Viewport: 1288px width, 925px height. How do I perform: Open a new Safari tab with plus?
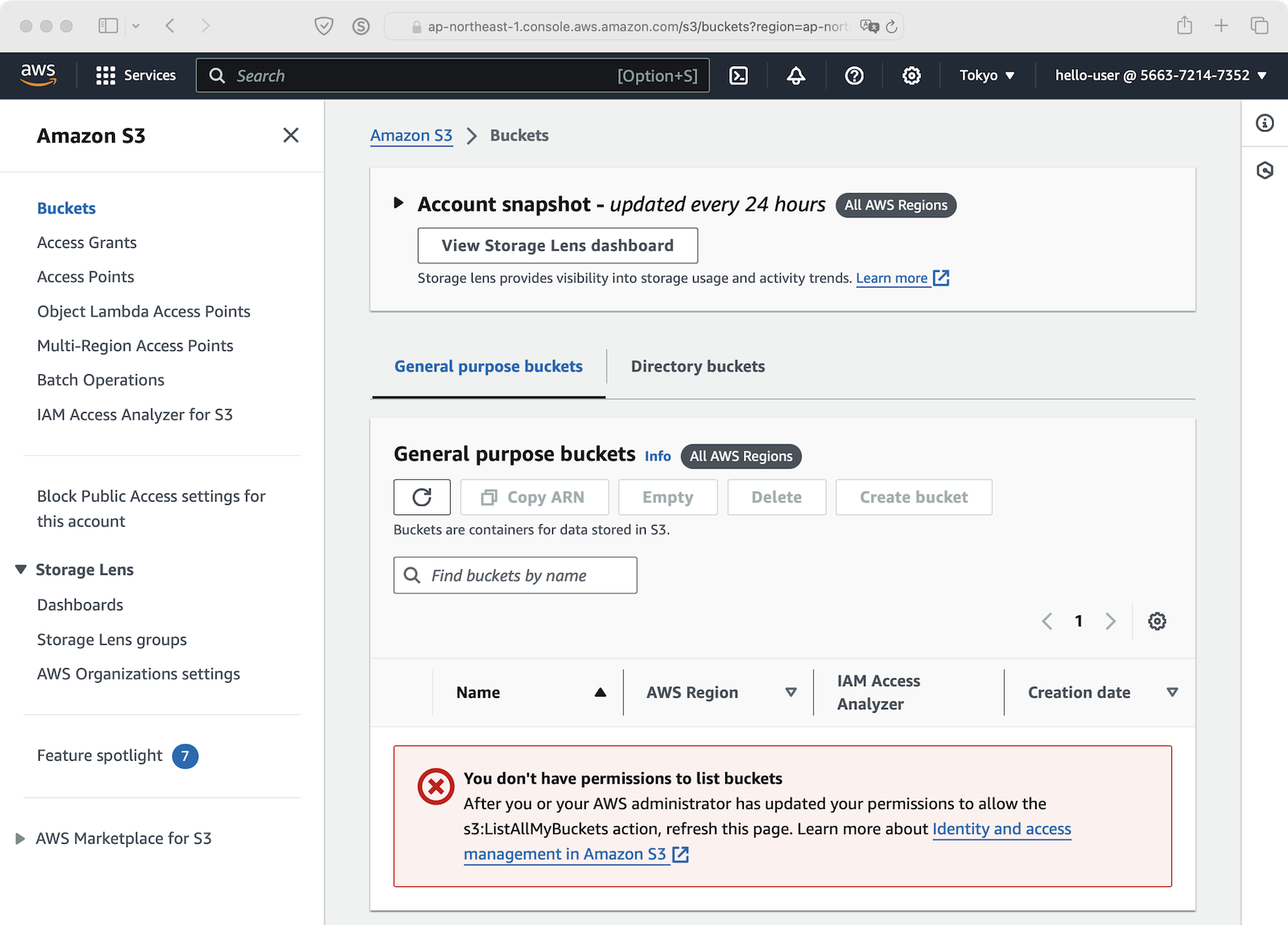[1221, 26]
